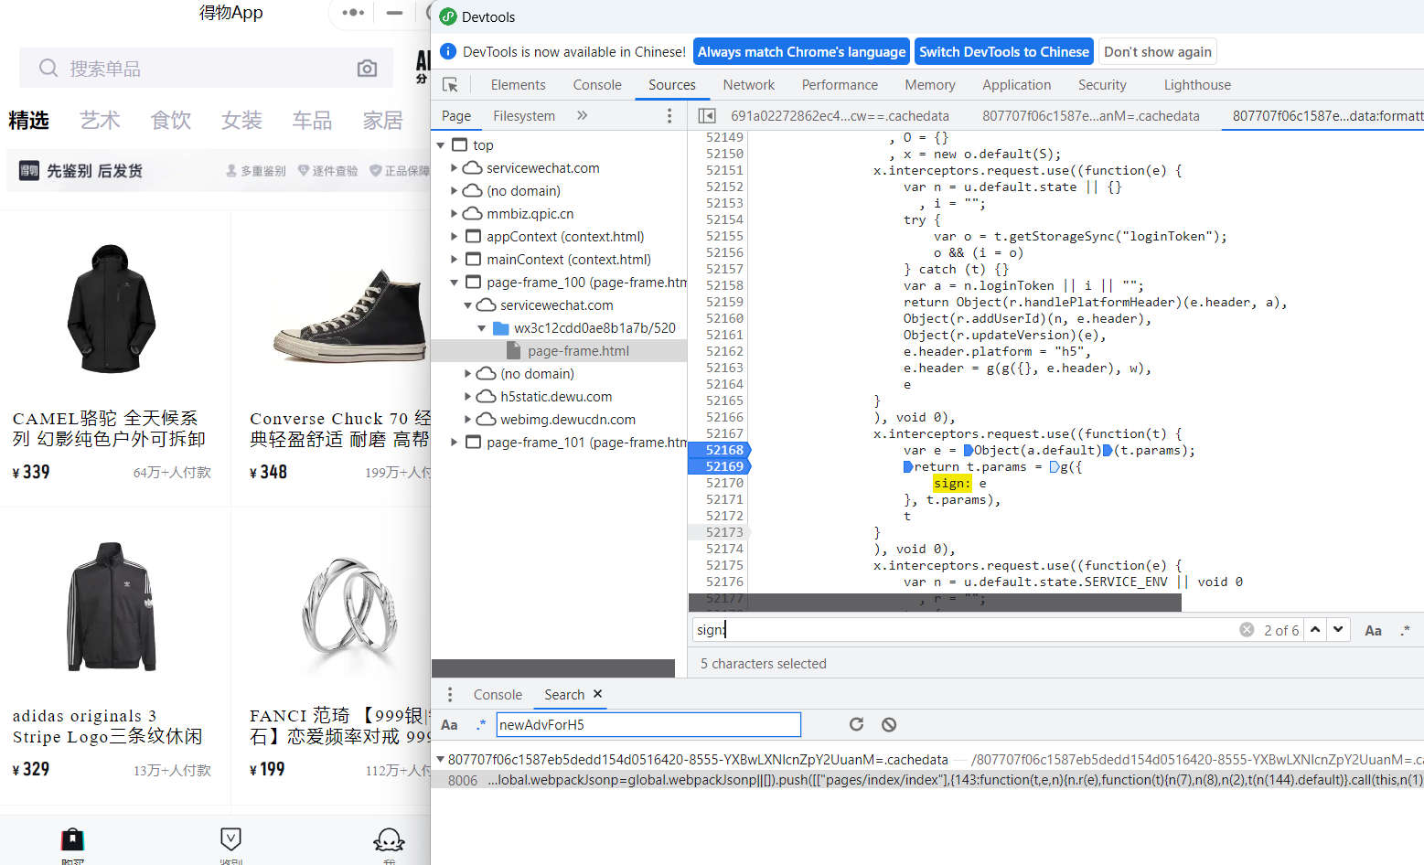Switch to the Elements tab
This screenshot has height=865, width=1424.
point(518,85)
